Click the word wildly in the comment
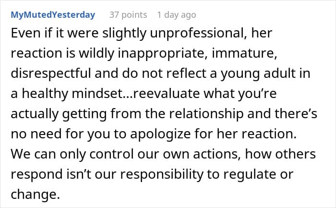The image size is (336, 208). [96, 54]
